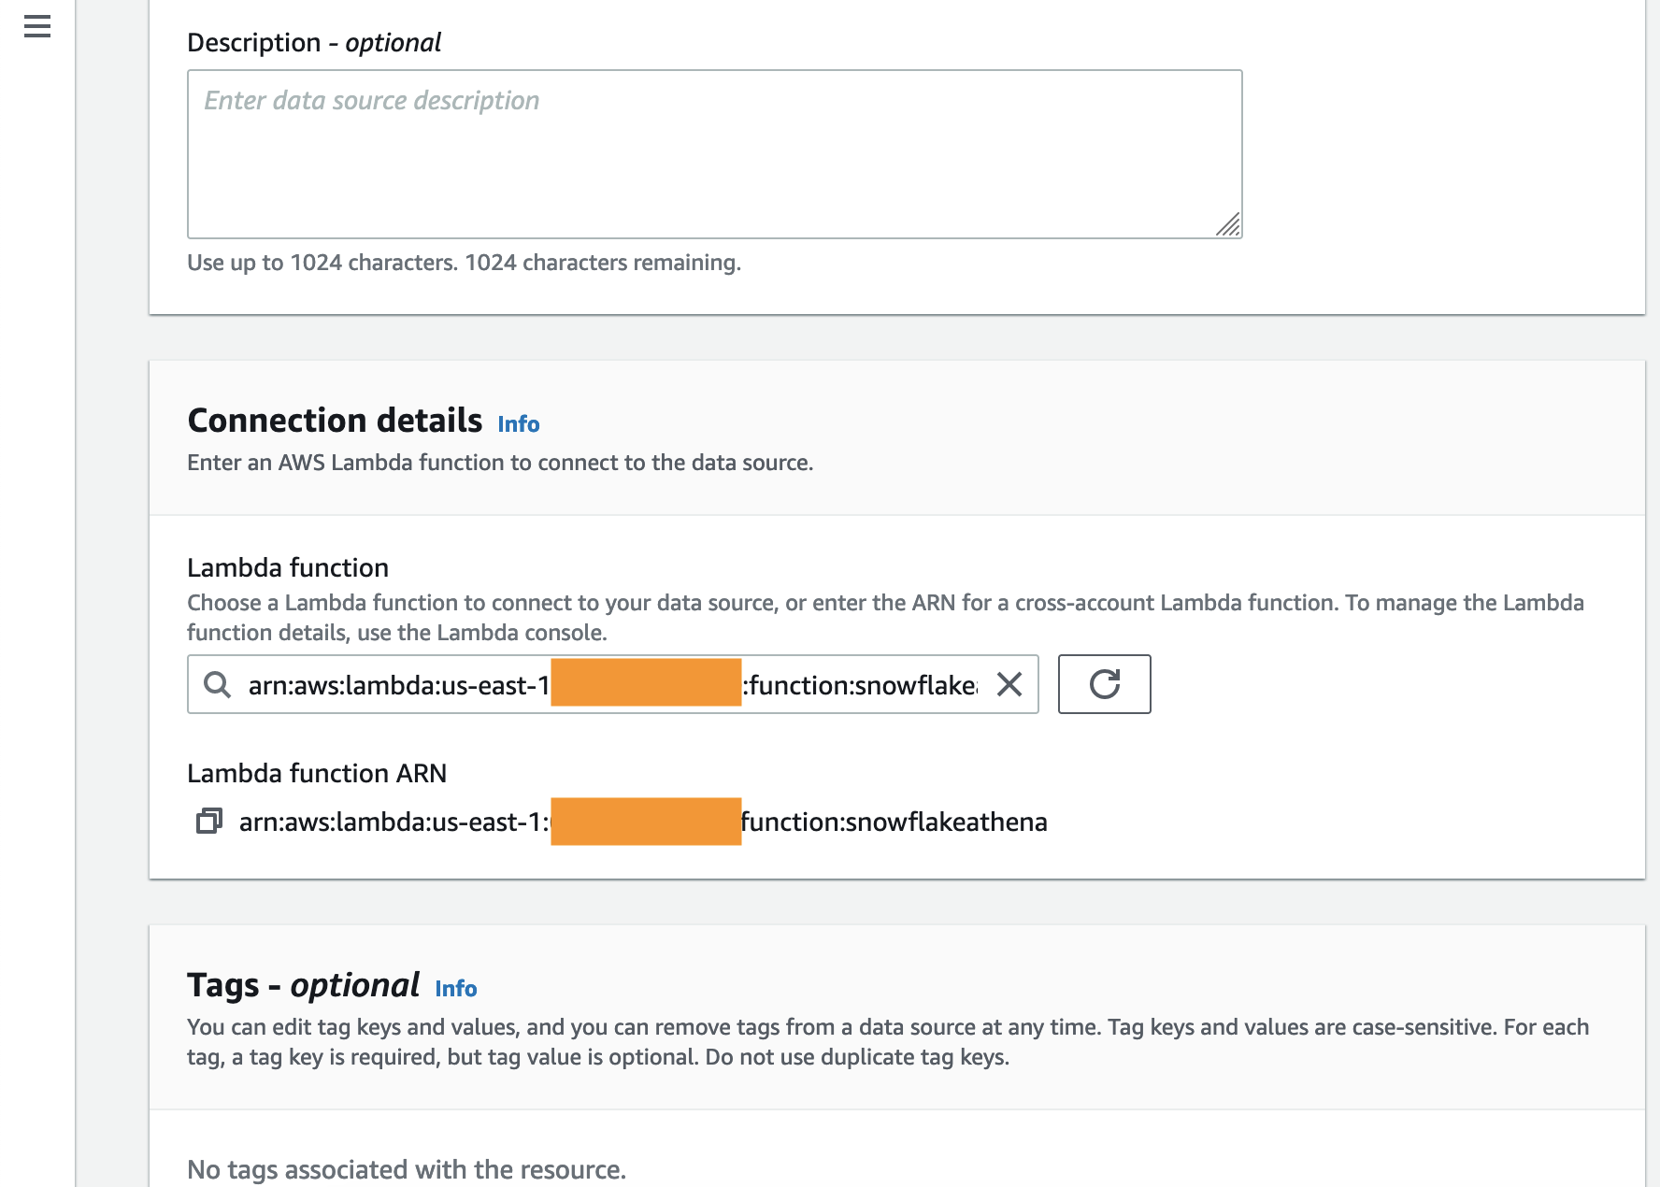Clear the Lambda function field with X

[1009, 685]
